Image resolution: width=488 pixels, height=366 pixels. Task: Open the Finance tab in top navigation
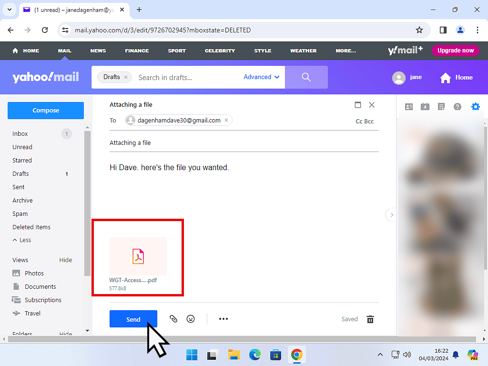coord(137,51)
